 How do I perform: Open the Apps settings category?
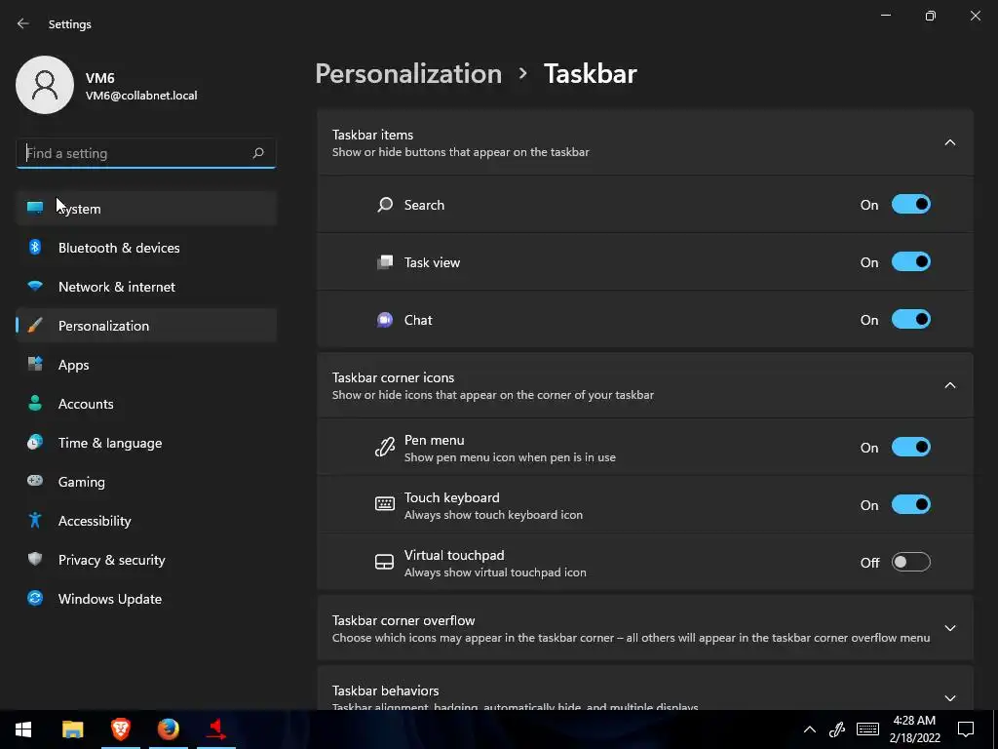click(x=146, y=365)
